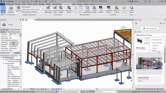
Task: Click the Structural steel view thumbnail
Action: tap(140, 41)
